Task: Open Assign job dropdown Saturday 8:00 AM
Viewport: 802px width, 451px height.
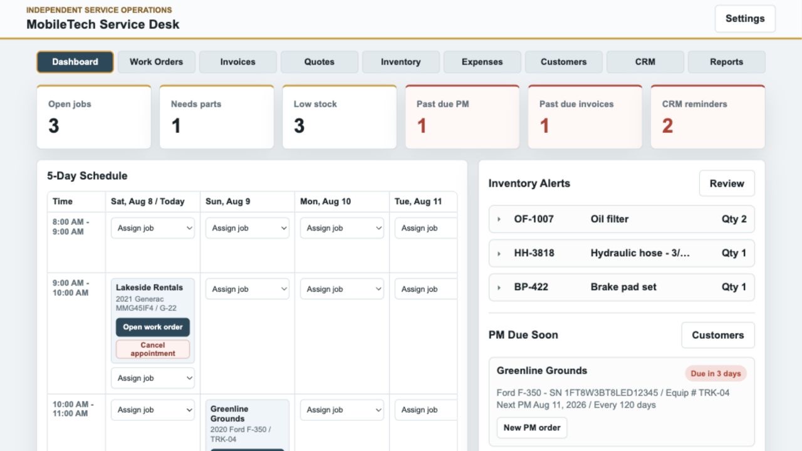Action: click(x=153, y=228)
